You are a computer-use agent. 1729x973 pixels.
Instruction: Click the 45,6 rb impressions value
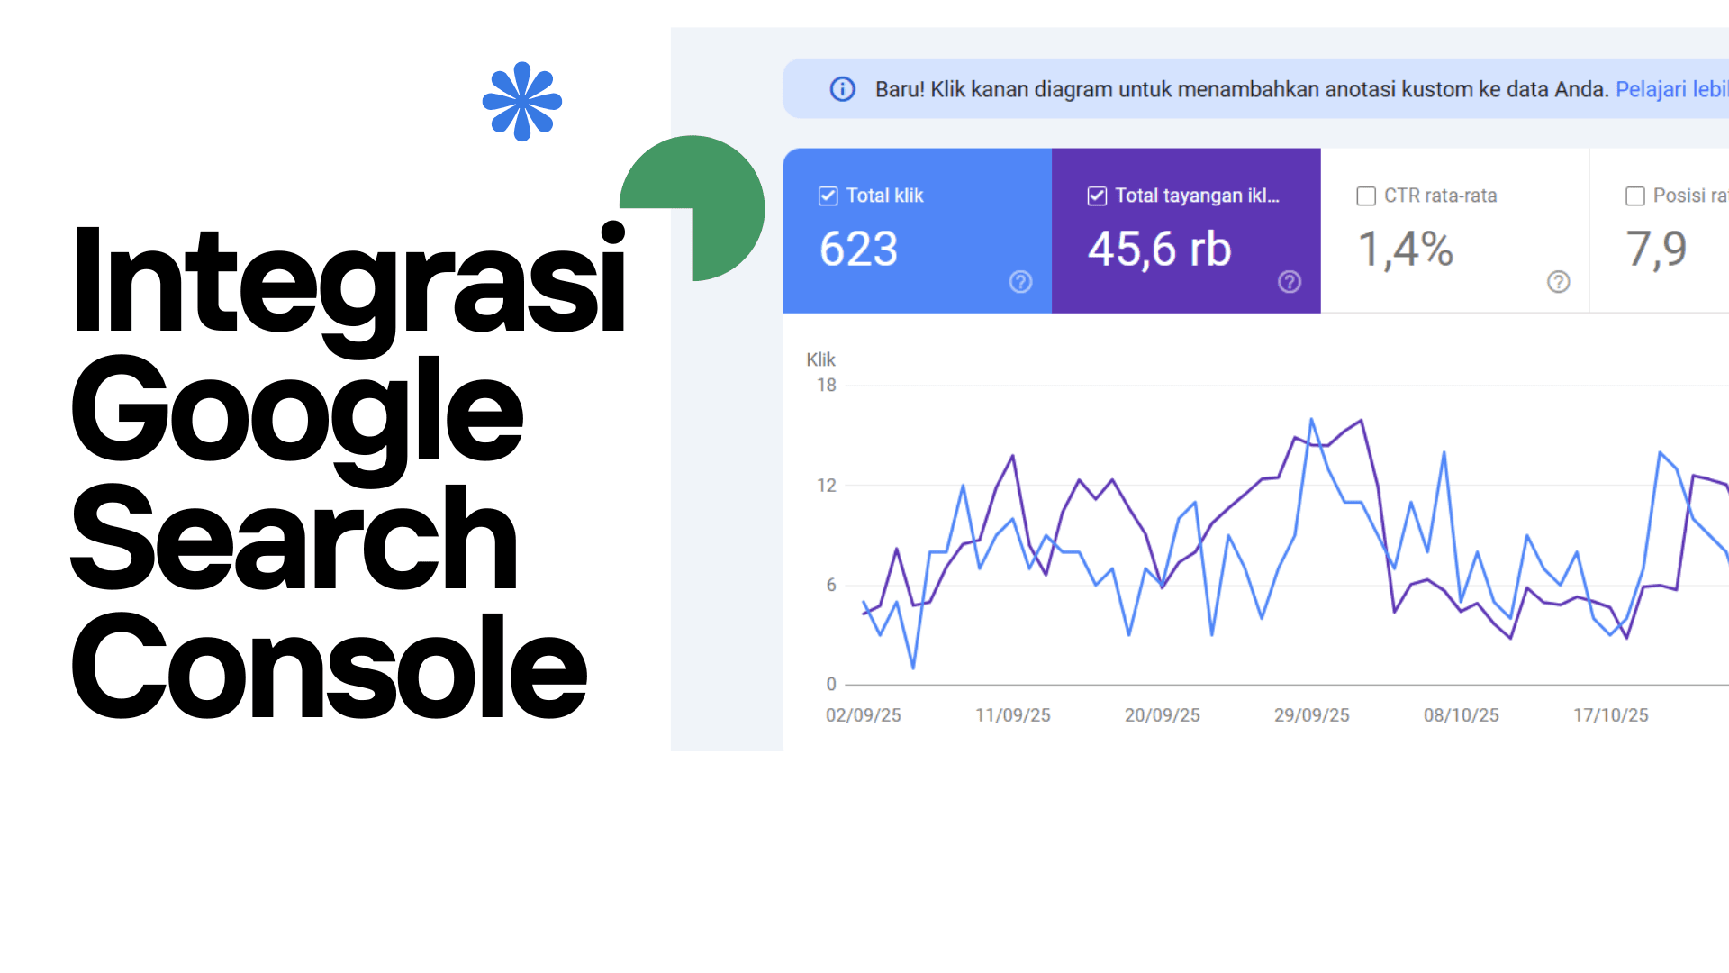point(1159,249)
